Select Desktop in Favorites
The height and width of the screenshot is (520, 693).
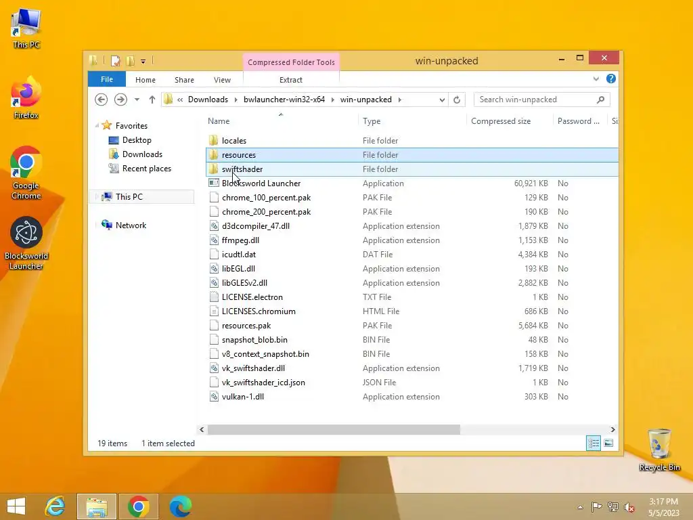pyautogui.click(x=137, y=140)
